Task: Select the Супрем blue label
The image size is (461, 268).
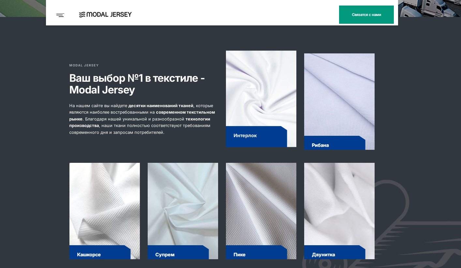Action: [178, 252]
